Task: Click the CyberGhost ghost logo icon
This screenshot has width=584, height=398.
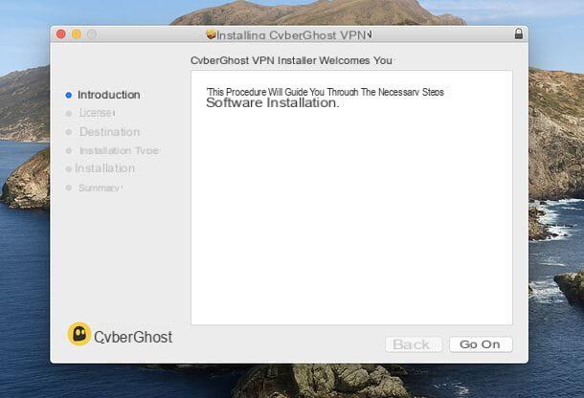Action: [79, 334]
